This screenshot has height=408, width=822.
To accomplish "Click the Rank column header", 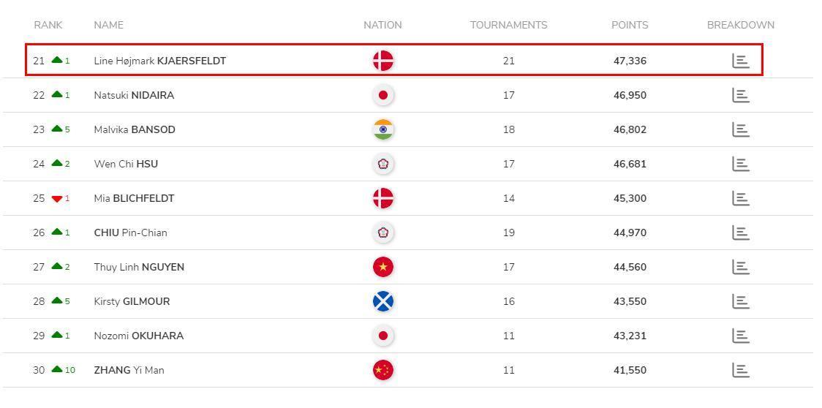I will 48,25.
